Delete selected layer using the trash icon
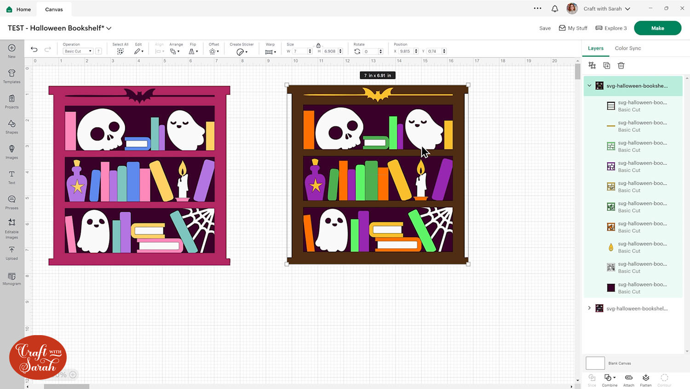This screenshot has height=389, width=690. pos(621,65)
